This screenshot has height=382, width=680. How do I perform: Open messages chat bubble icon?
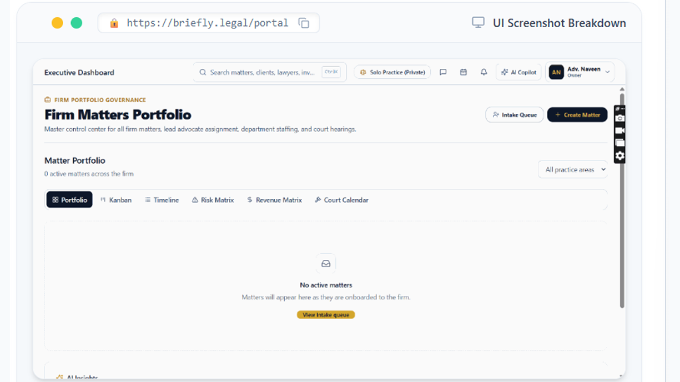[x=443, y=72]
